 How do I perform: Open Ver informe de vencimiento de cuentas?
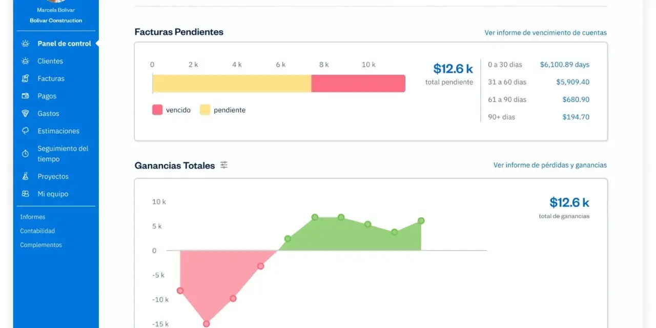546,32
